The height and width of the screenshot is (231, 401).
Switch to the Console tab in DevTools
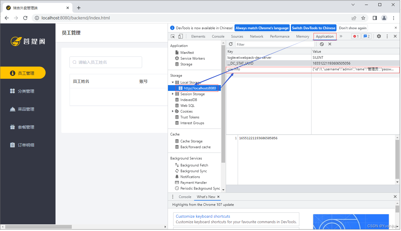tap(218, 36)
